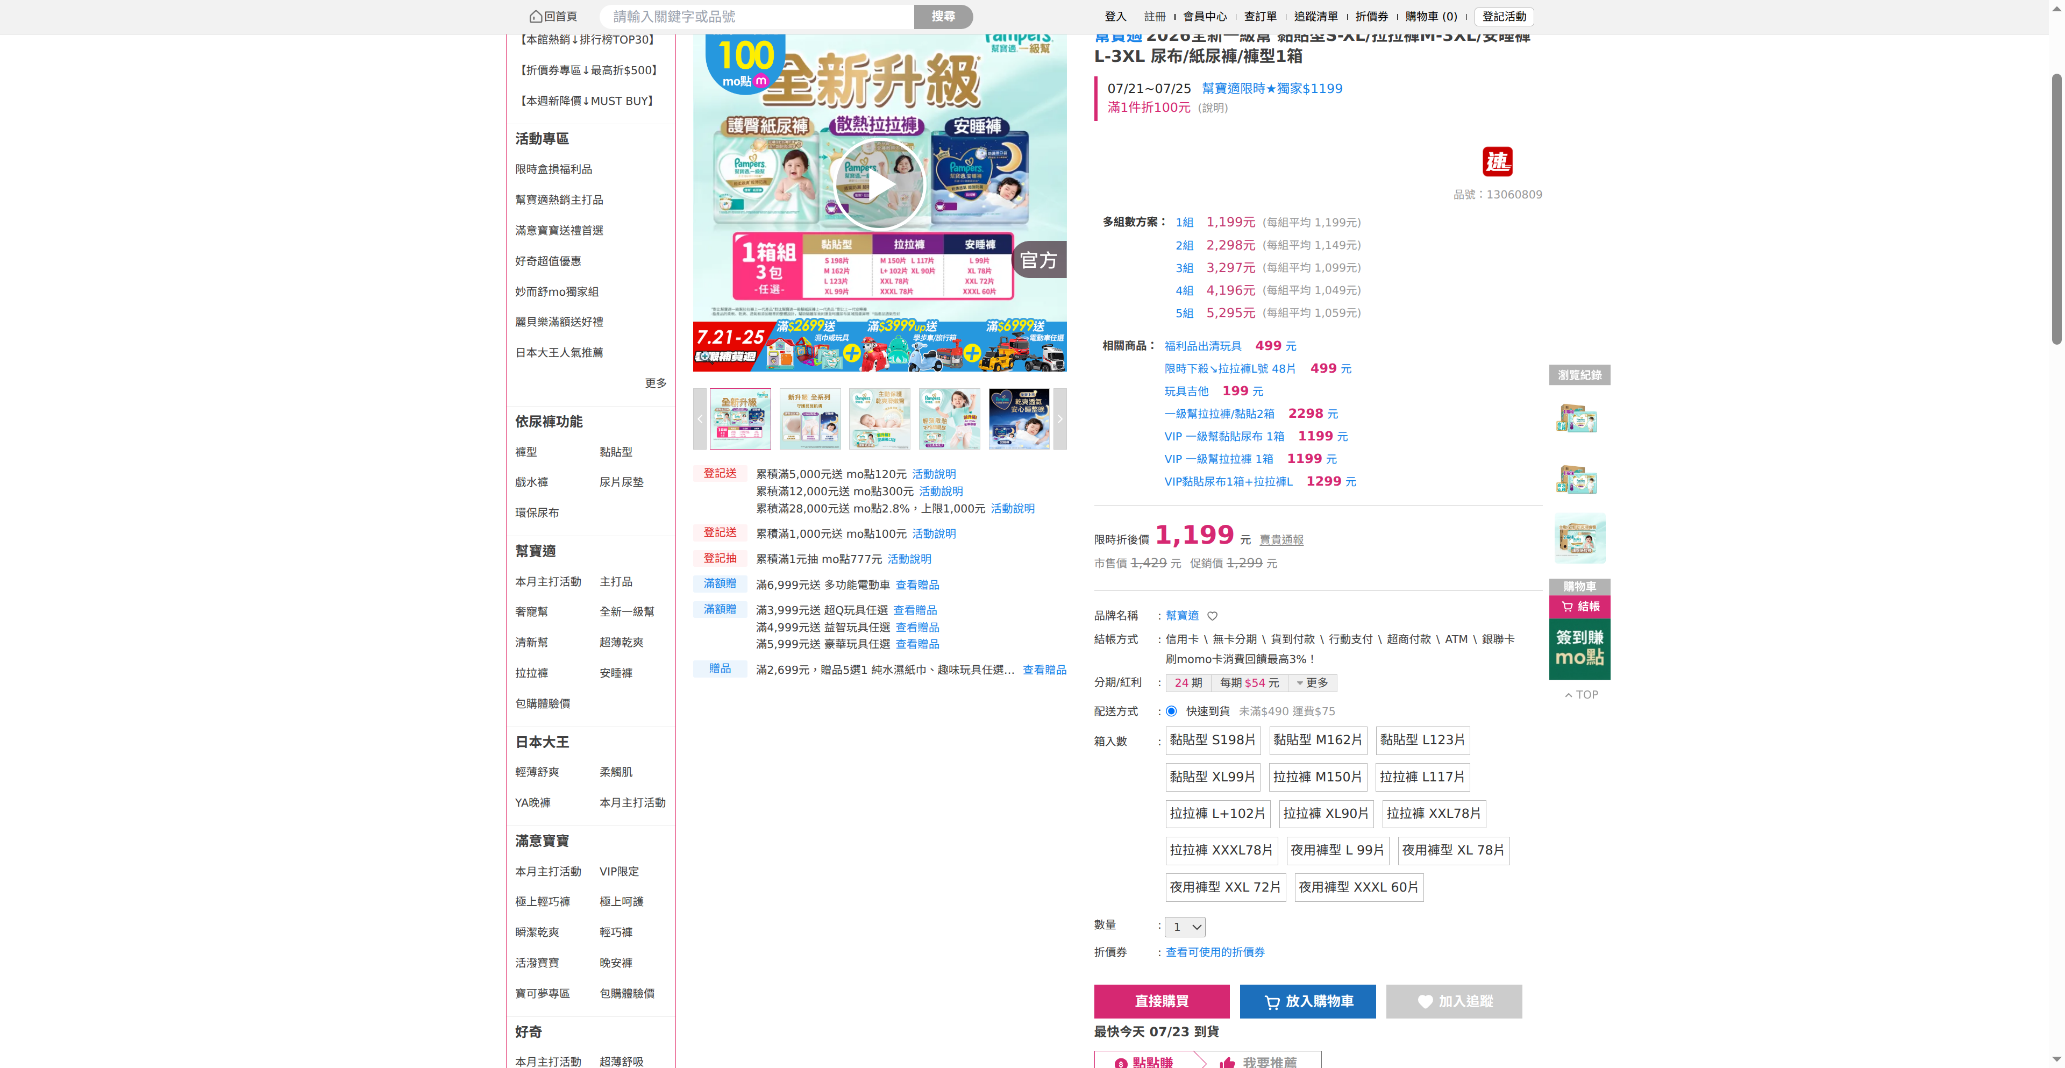Open 查看贈品 for 滿6,999元送 多功能電動車
Screen dimensions: 2065x1068
point(916,585)
